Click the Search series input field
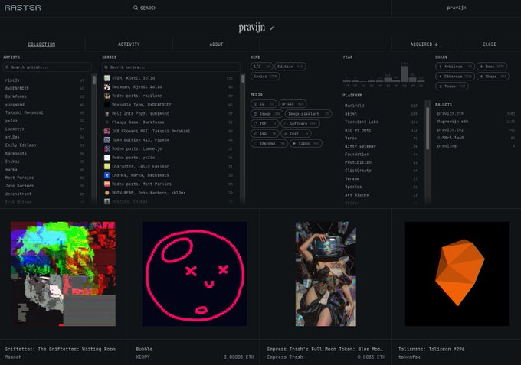Image resolution: width=521 pixels, height=365 pixels. [171, 67]
